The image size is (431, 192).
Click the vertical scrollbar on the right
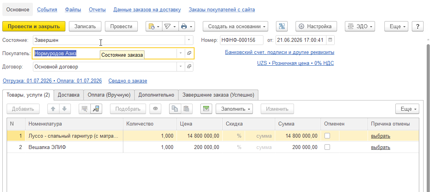point(428,118)
